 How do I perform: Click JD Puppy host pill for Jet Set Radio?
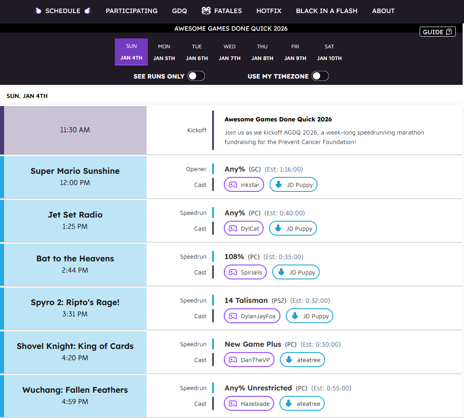coord(293,228)
